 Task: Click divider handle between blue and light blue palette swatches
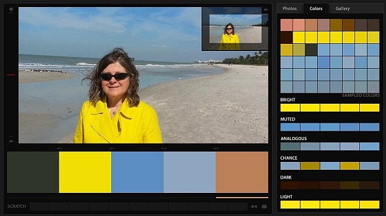click(x=164, y=148)
